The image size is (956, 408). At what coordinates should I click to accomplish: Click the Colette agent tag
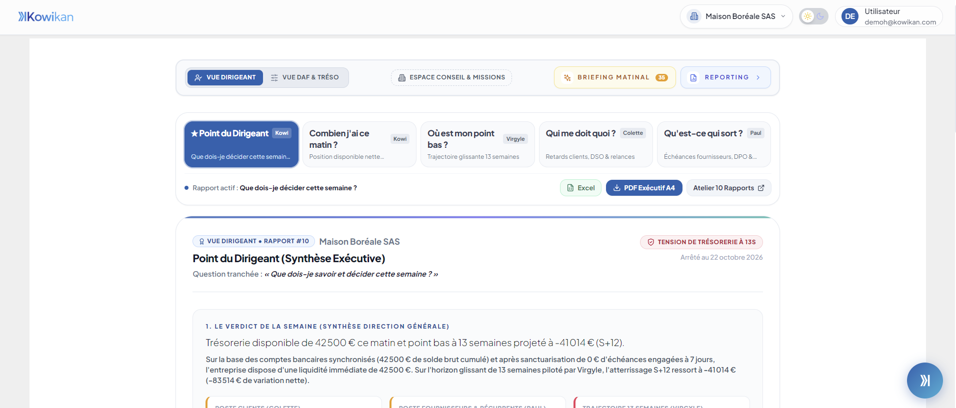pyautogui.click(x=633, y=133)
